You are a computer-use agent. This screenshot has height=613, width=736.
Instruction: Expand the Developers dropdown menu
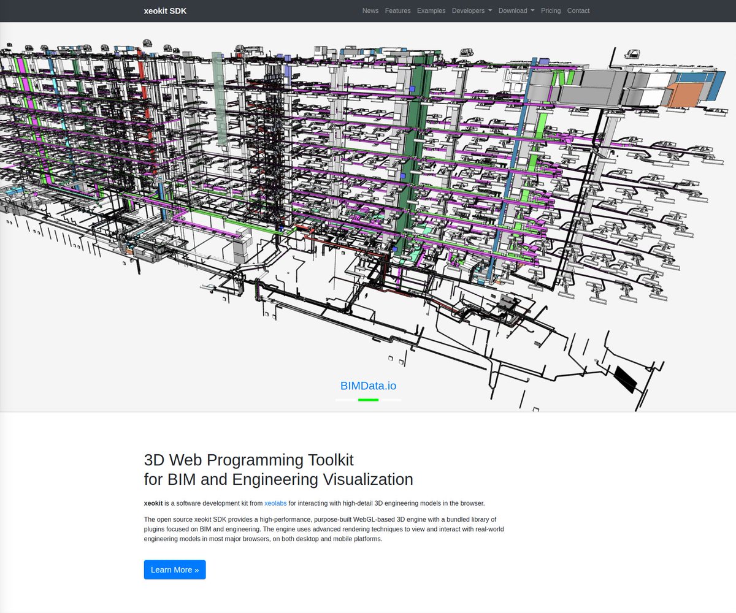pyautogui.click(x=472, y=10)
